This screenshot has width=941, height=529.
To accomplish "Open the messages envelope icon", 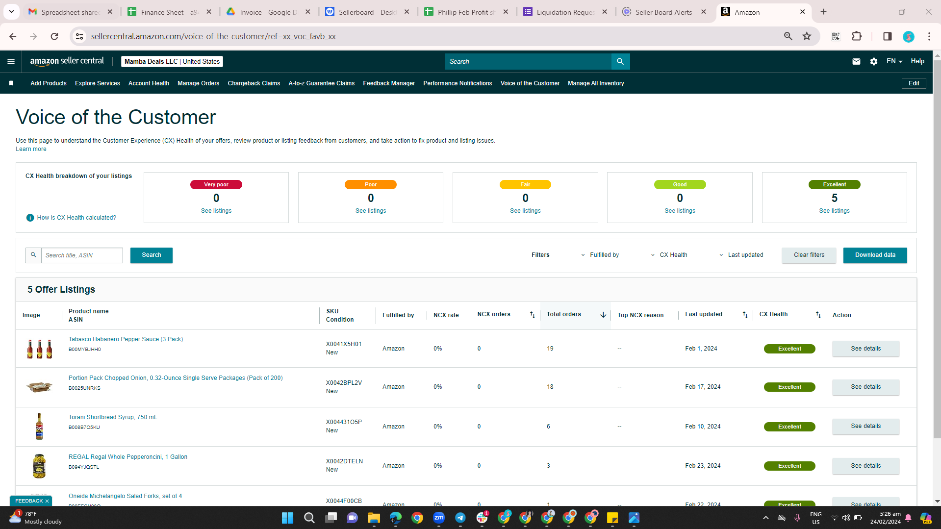I will click(x=856, y=61).
